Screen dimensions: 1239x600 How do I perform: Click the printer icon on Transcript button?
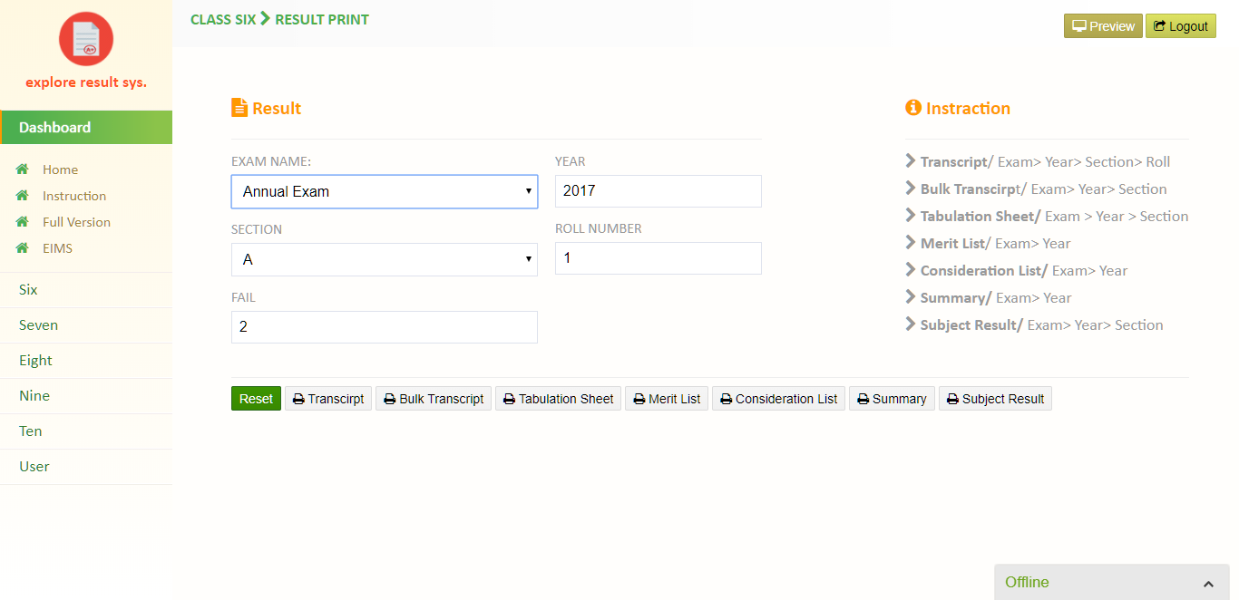coord(298,399)
